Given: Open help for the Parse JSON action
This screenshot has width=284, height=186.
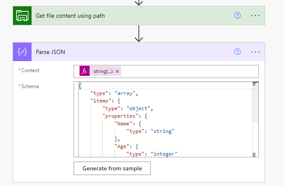Looking at the screenshot, I should 237,52.
